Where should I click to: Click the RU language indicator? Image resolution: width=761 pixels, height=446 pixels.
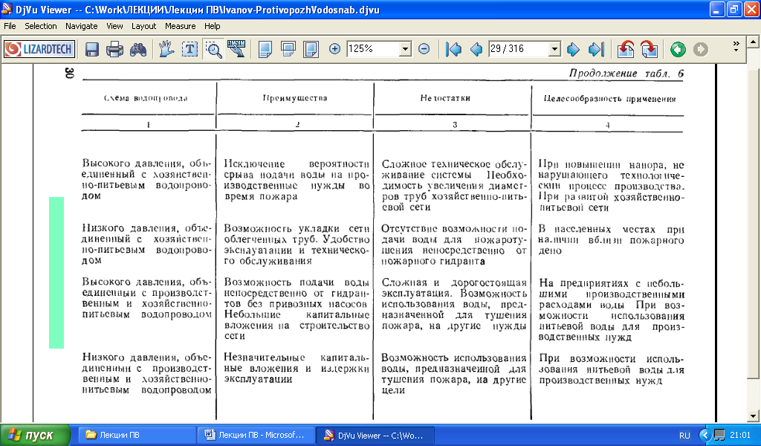684,436
